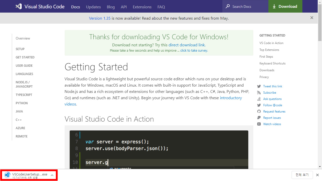Expand the VSCodeUserSetup download options chevron
Image resolution: width=322 pixels, height=181 pixels.
coord(52,175)
